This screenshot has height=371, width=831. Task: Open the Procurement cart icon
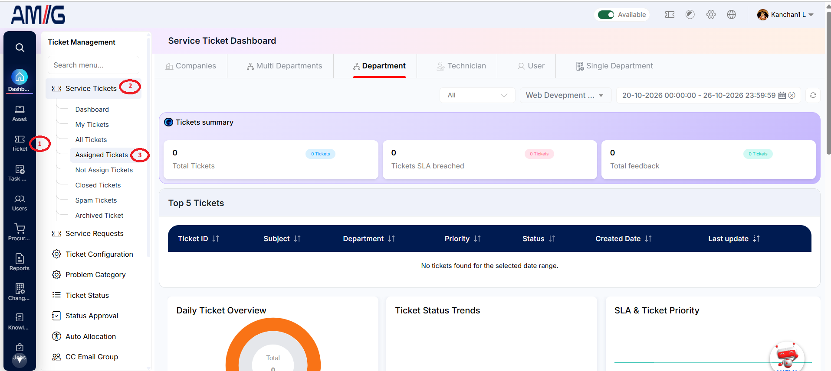[x=20, y=229]
